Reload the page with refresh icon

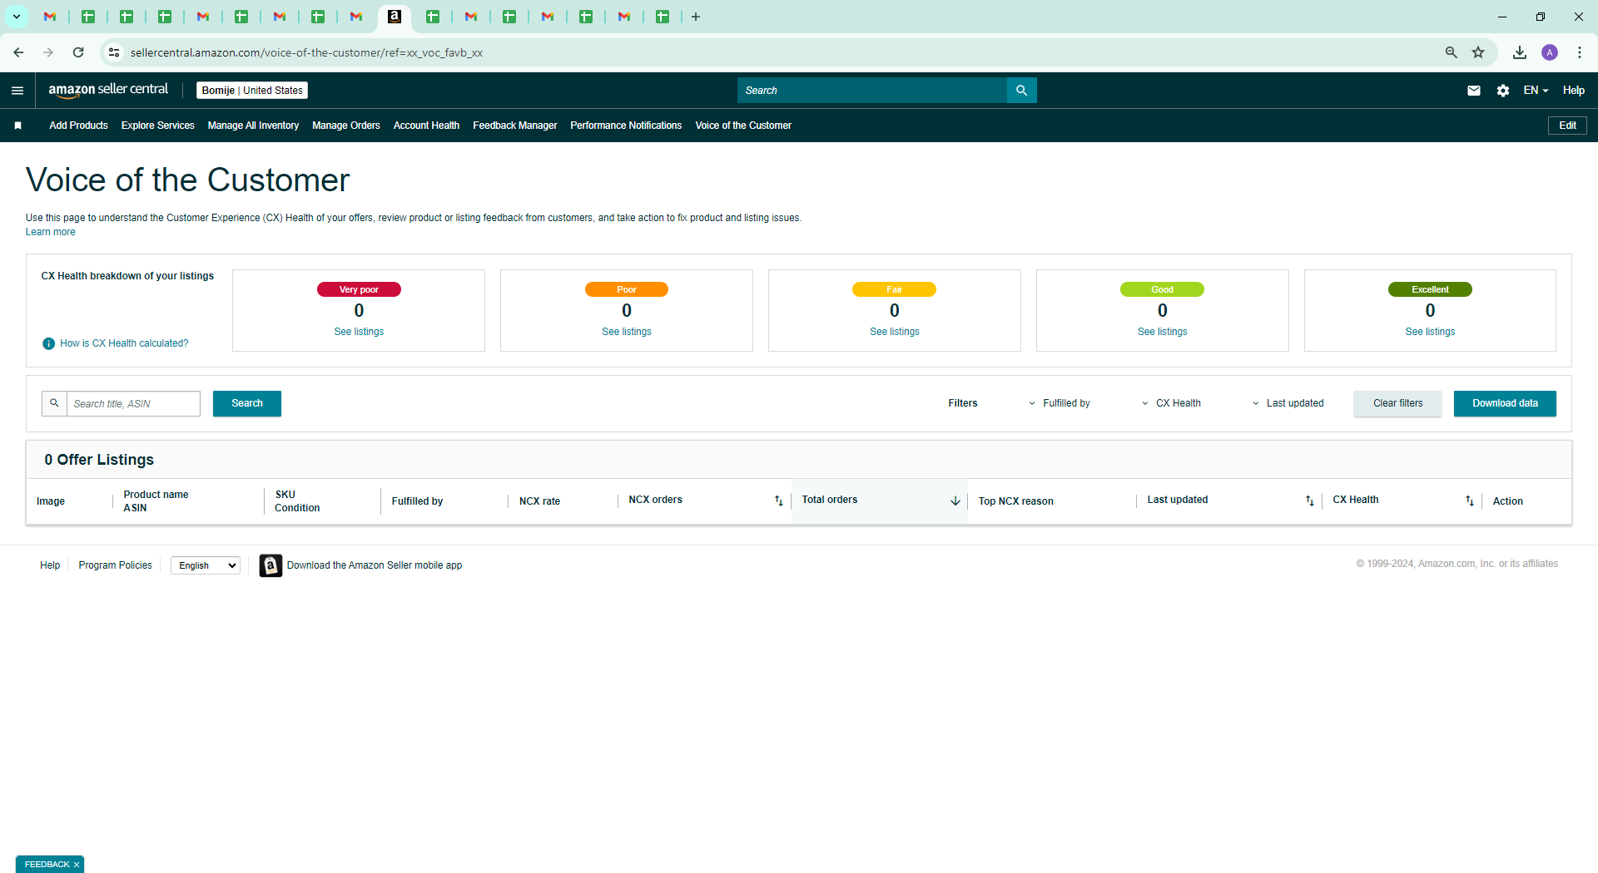78,52
